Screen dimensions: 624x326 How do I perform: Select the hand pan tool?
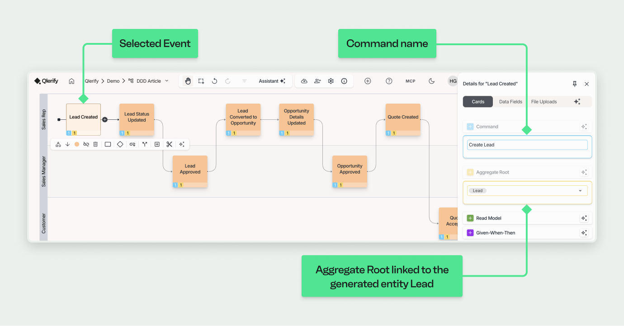188,81
